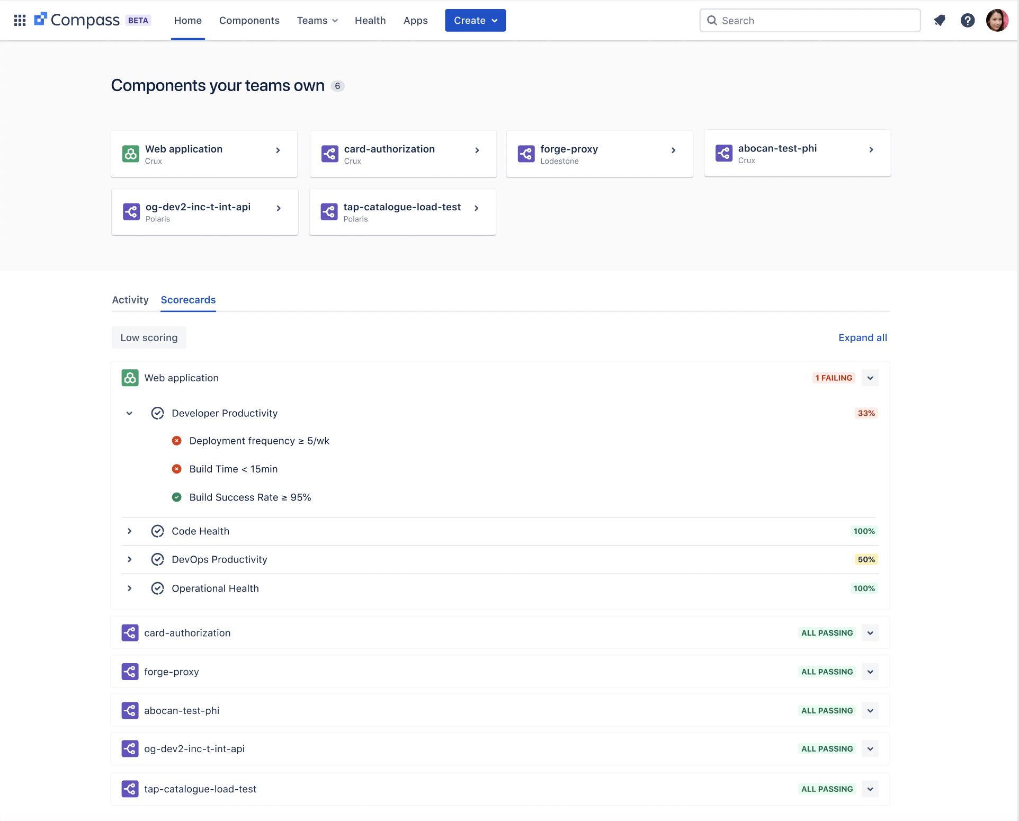
Task: Focus the Search input field
Action: click(x=810, y=20)
